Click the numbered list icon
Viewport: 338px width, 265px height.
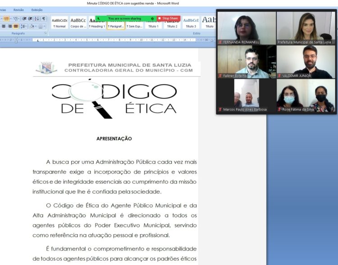click(x=6, y=19)
